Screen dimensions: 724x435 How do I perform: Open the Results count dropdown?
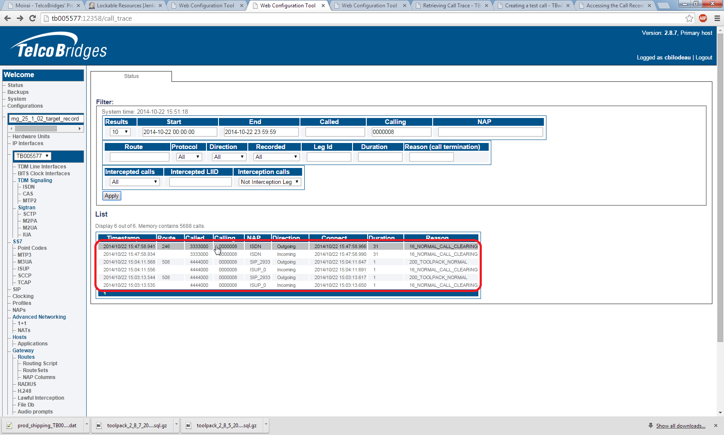click(120, 132)
